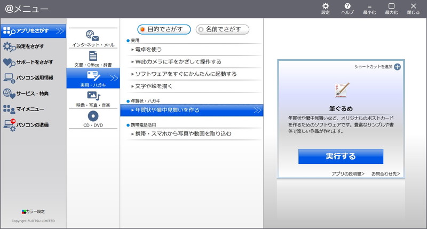Screen dimensions: 427x229
Task: Click the ヘルプ question mark icon
Action: (347, 6)
